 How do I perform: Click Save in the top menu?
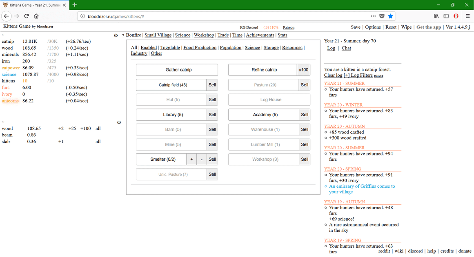(x=356, y=27)
